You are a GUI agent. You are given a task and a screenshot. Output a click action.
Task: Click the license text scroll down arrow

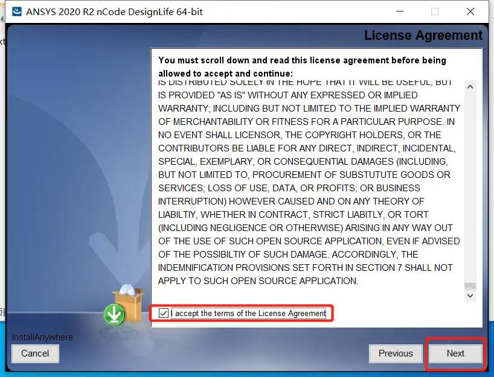(470, 296)
